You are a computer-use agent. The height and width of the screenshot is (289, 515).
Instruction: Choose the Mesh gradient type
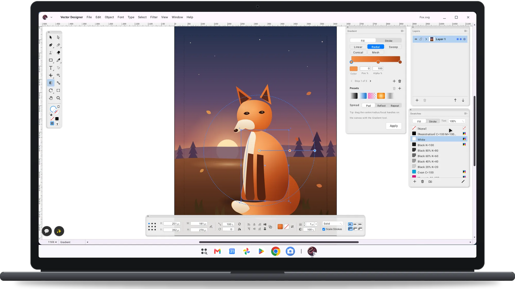click(375, 52)
